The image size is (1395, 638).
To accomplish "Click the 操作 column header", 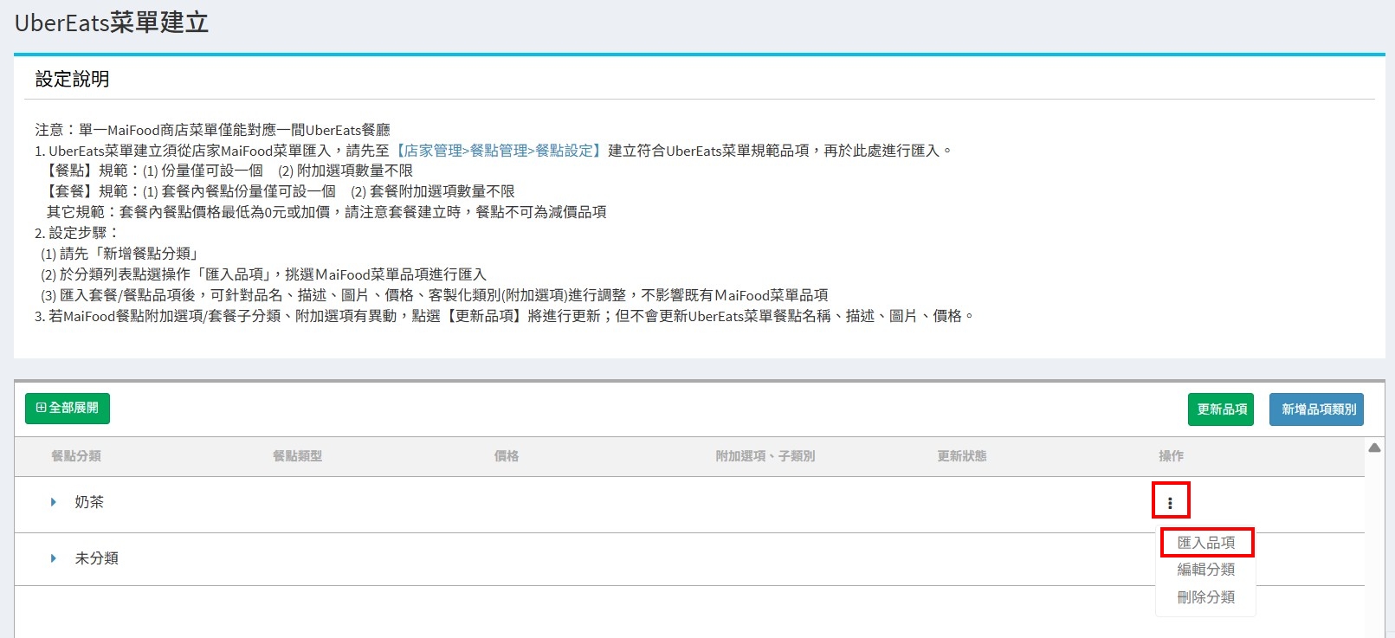I will pos(1171,456).
